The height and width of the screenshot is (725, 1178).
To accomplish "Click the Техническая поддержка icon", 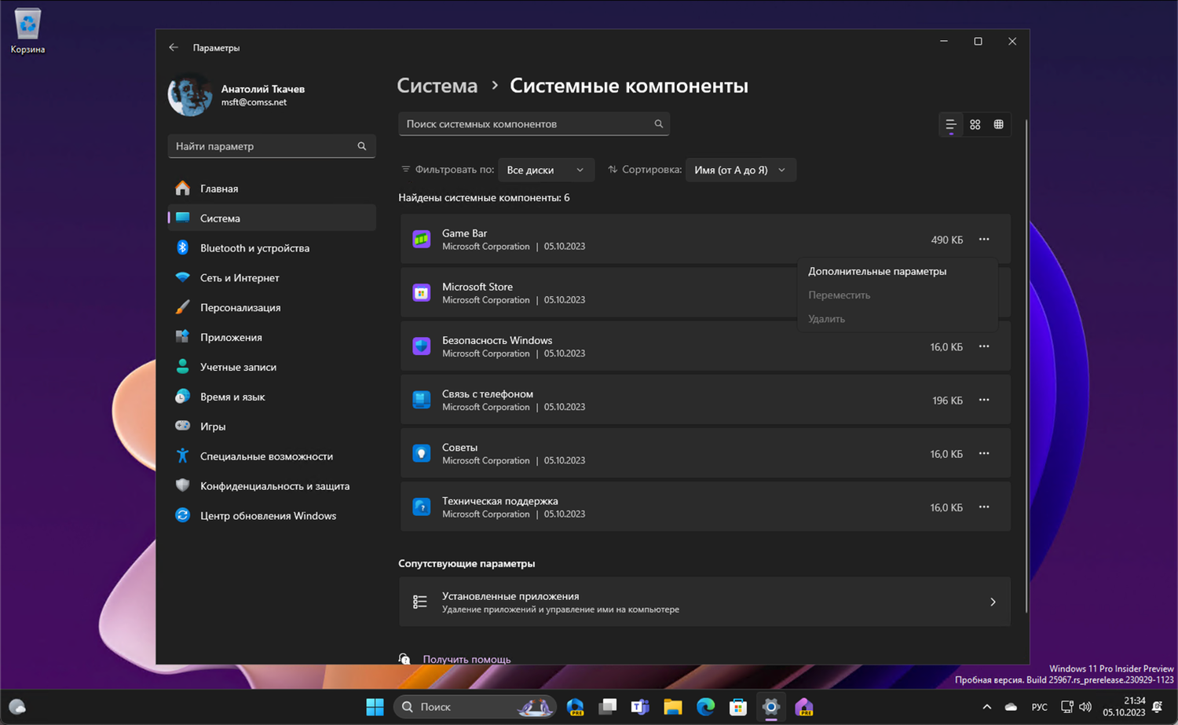I will point(422,507).
